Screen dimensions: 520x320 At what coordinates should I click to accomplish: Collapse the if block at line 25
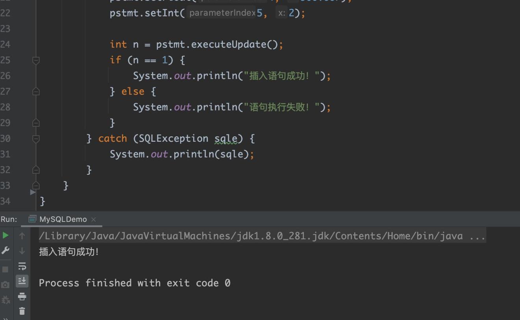(36, 60)
